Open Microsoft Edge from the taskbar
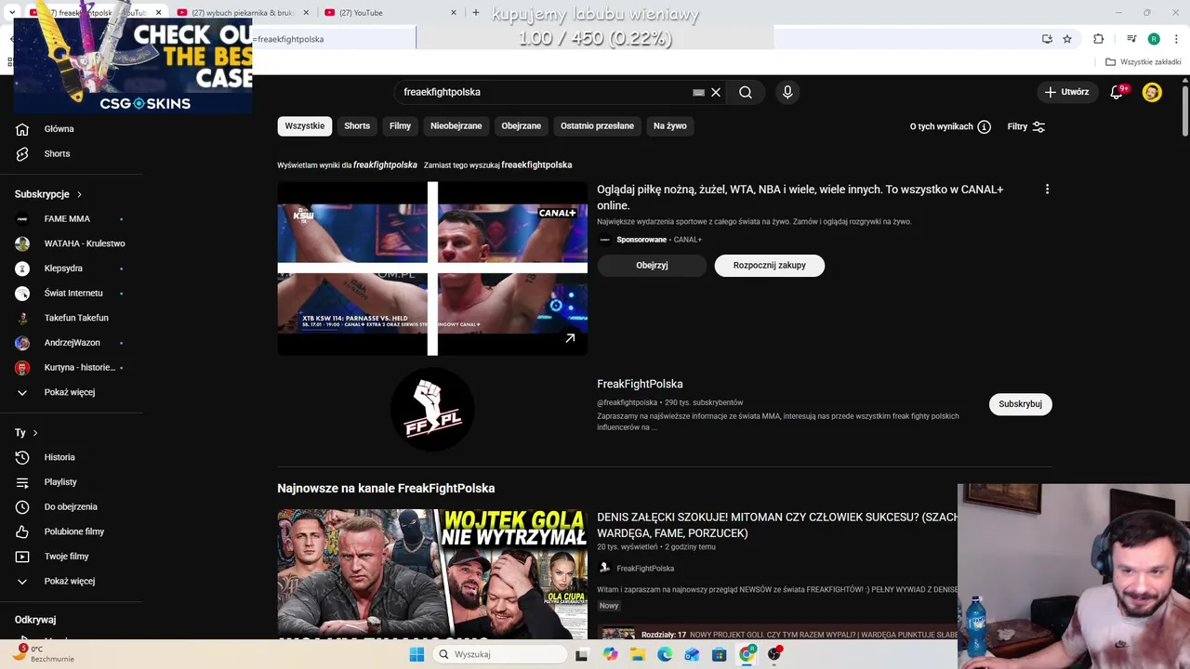 click(x=665, y=654)
